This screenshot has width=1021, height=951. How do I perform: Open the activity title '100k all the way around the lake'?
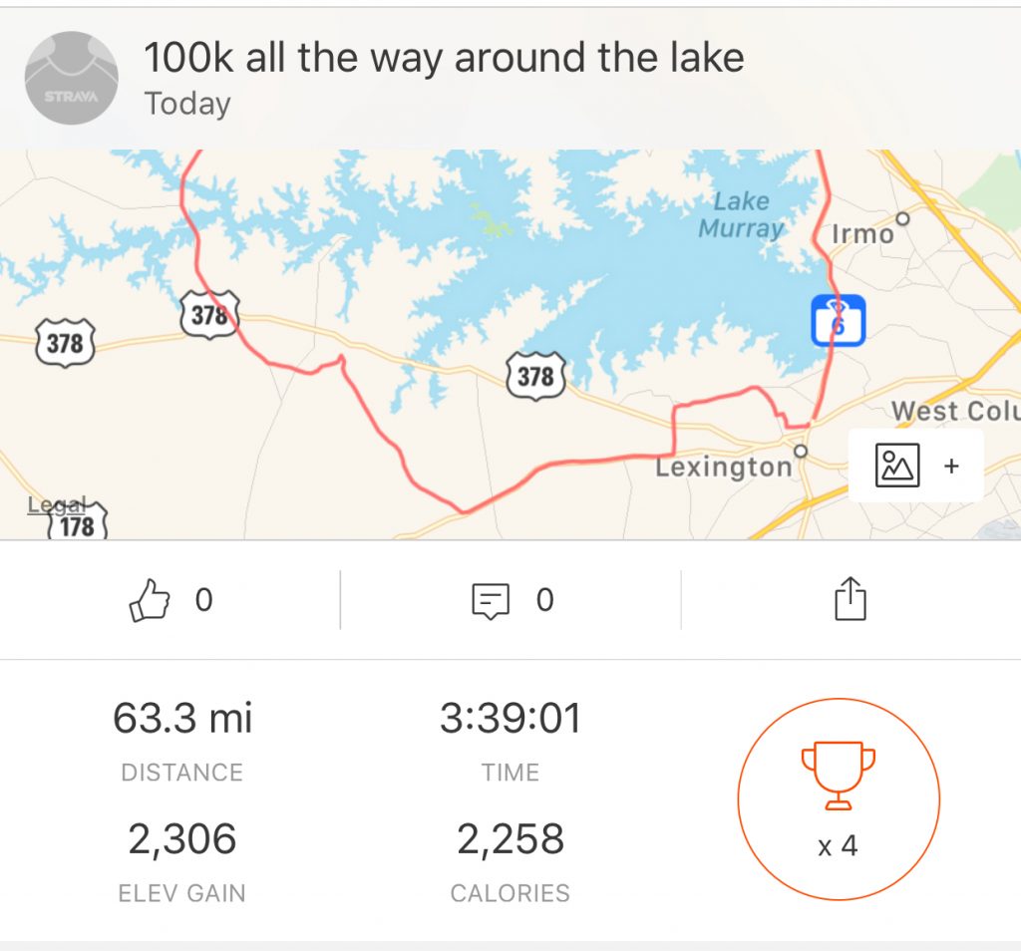pyautogui.click(x=444, y=58)
